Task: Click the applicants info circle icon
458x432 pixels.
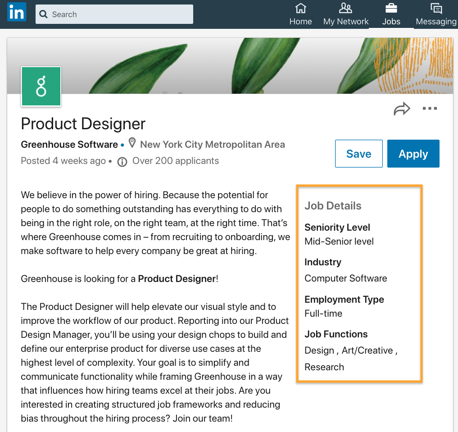Action: point(122,162)
